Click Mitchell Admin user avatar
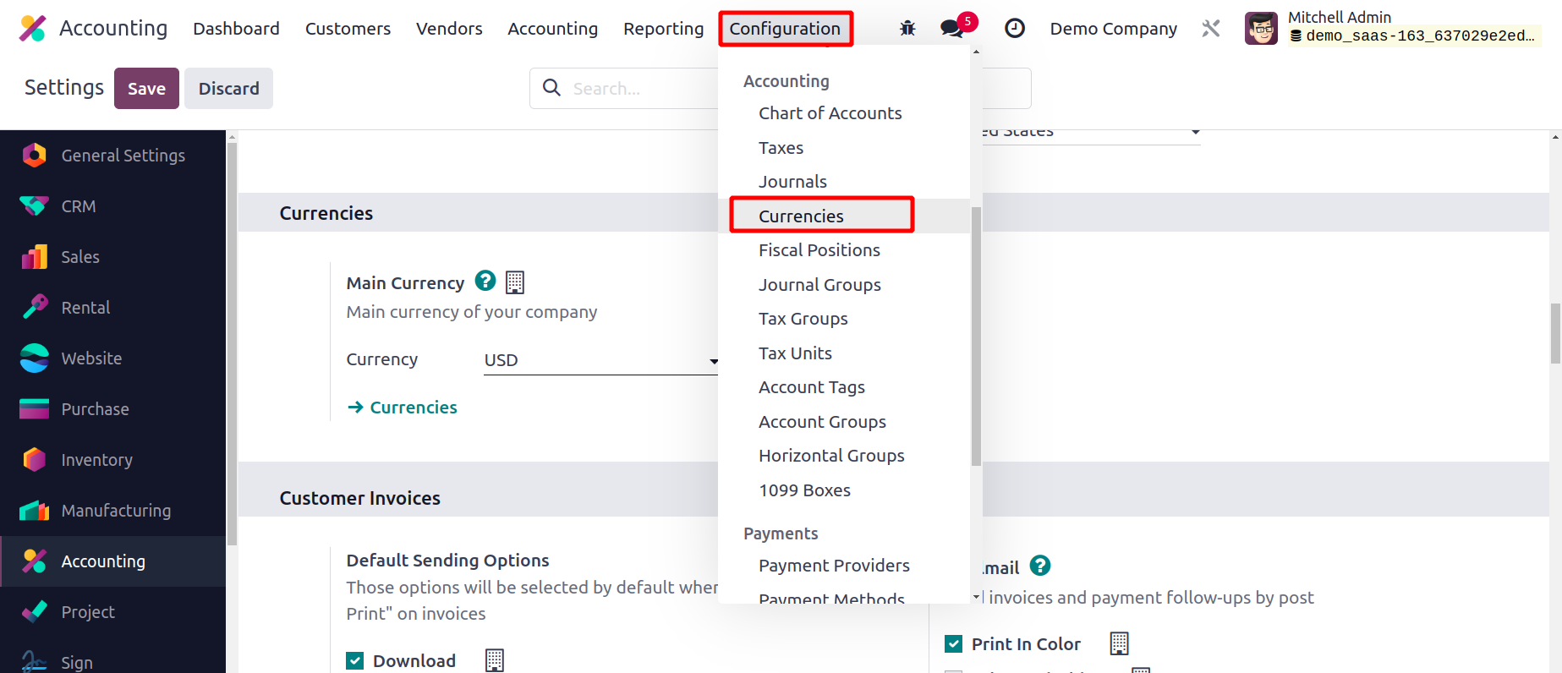The width and height of the screenshot is (1562, 673). point(1261,29)
